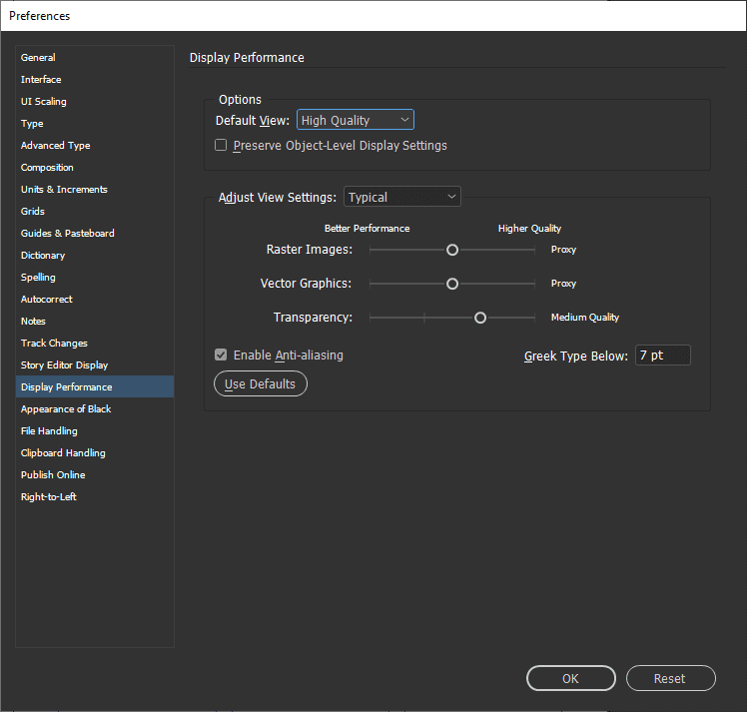Open Guides & Pasteboard settings
The image size is (747, 712).
(x=68, y=234)
